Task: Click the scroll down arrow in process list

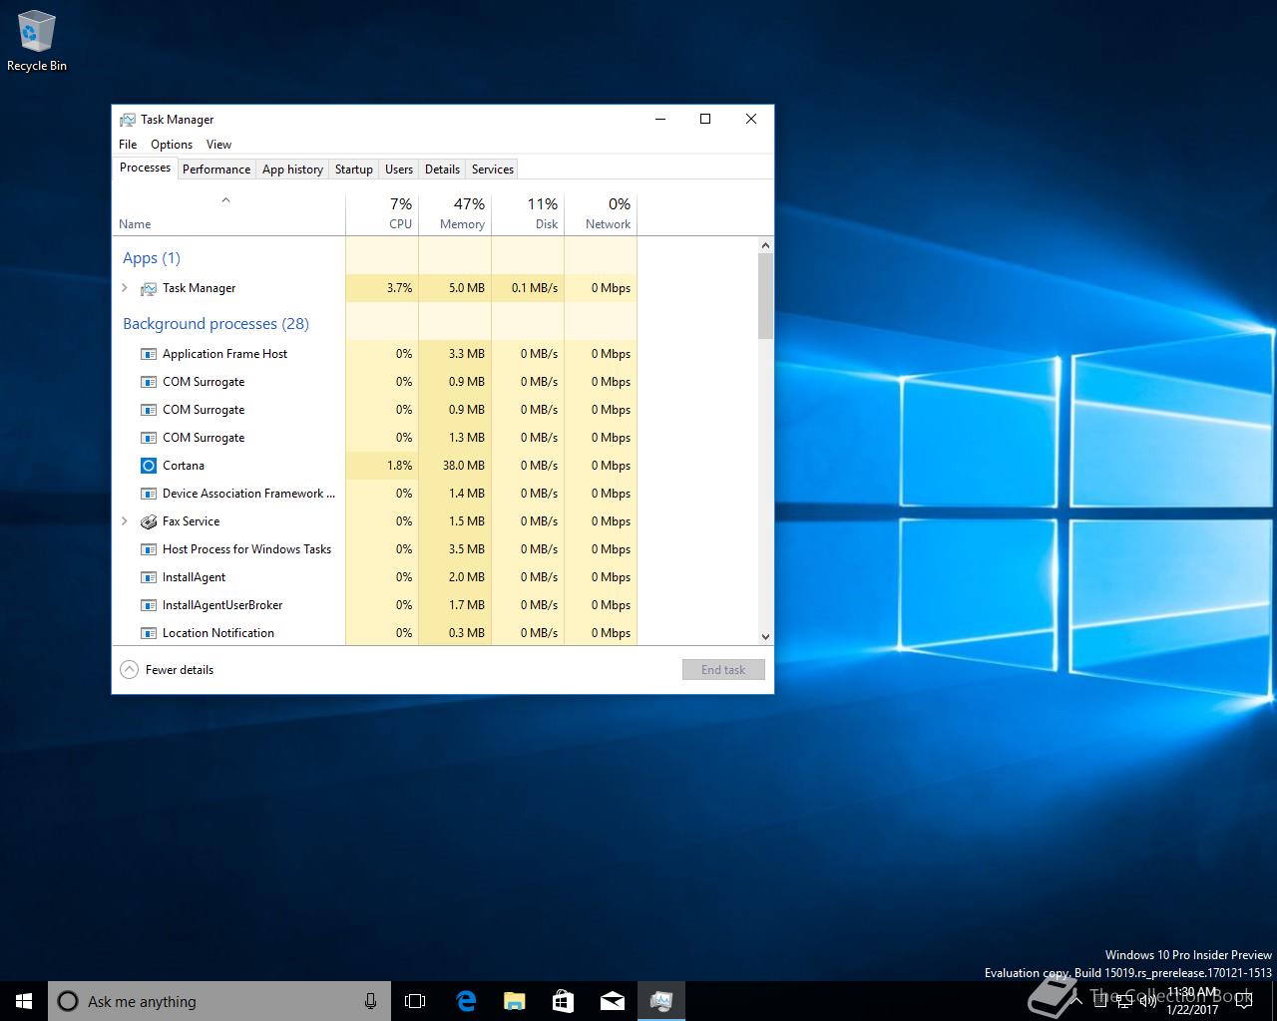Action: (x=765, y=636)
